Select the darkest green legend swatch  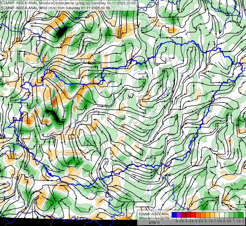coord(241,215)
